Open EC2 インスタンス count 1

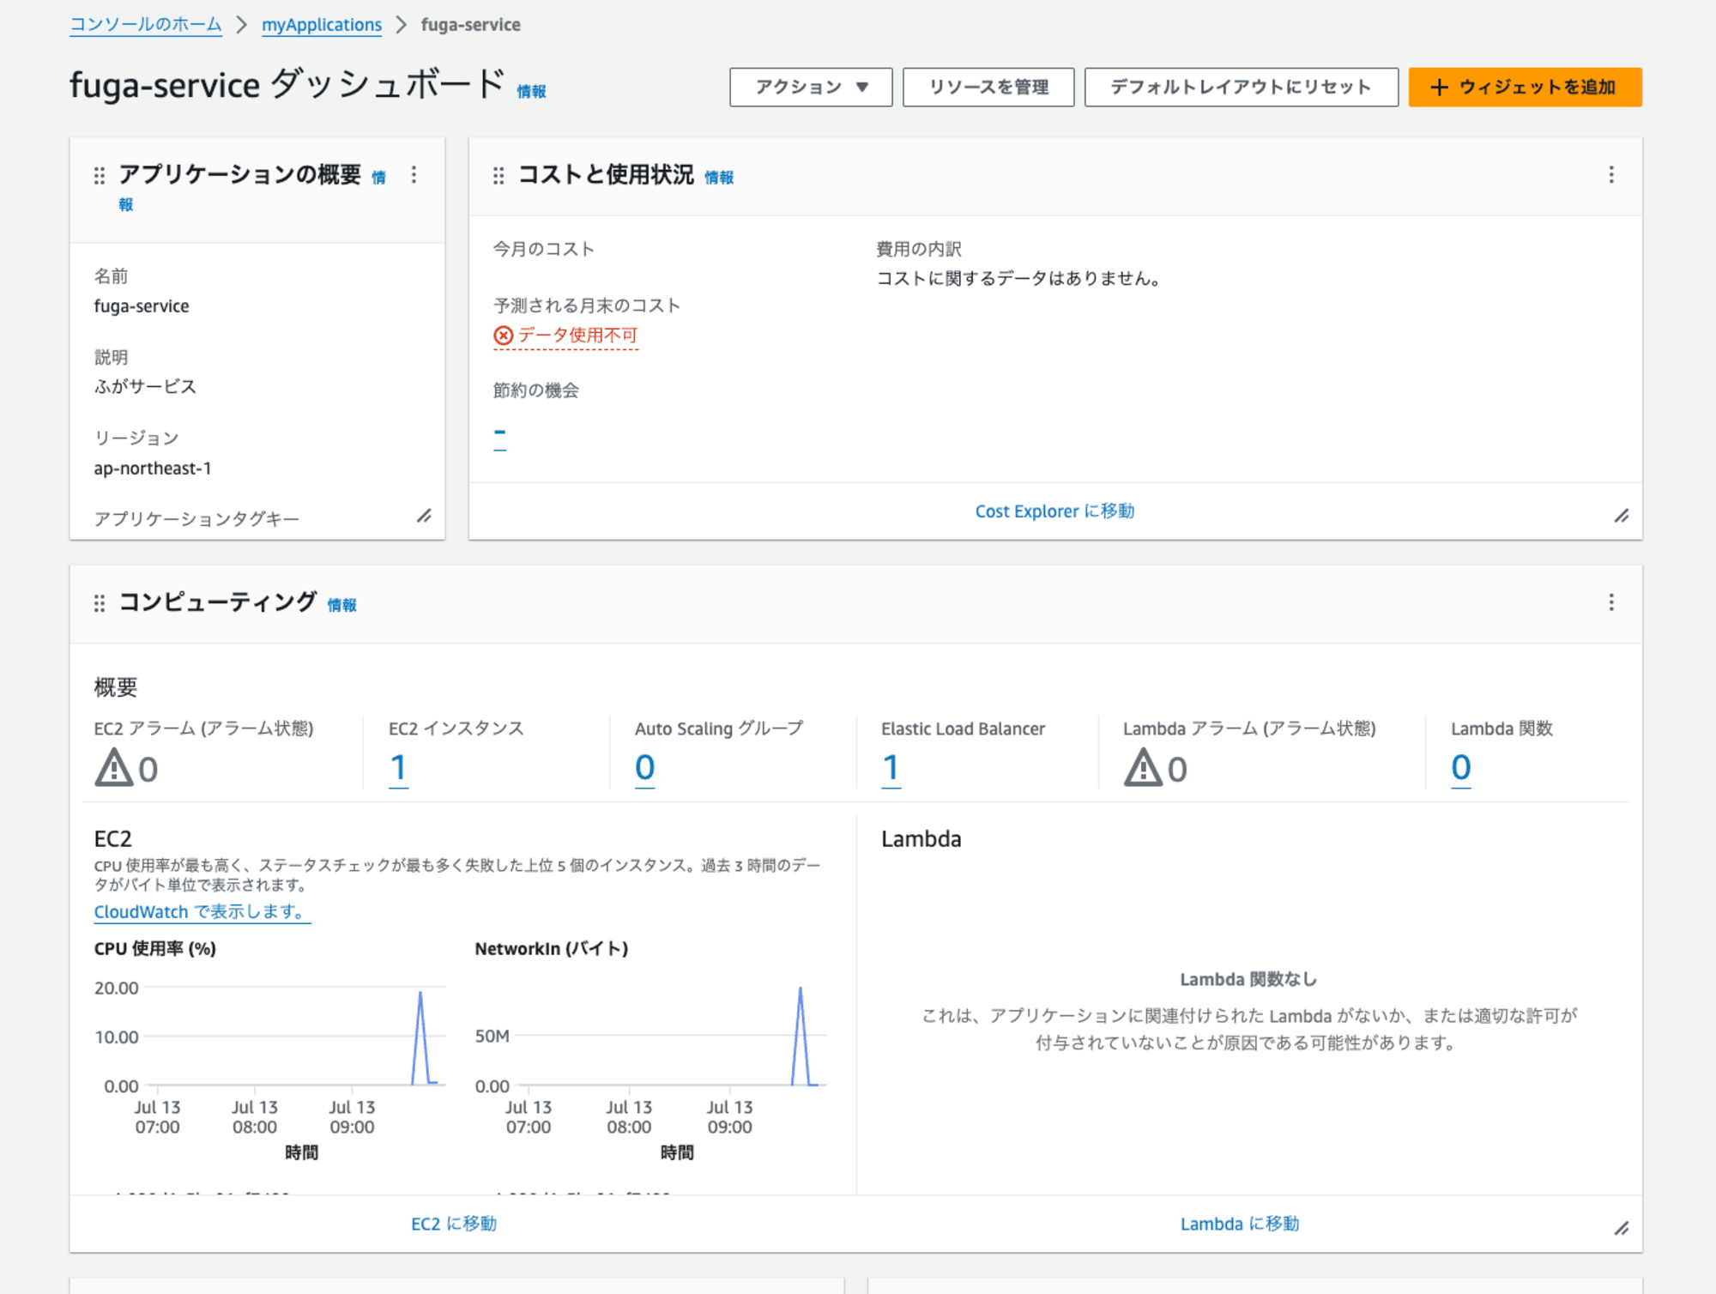[398, 767]
